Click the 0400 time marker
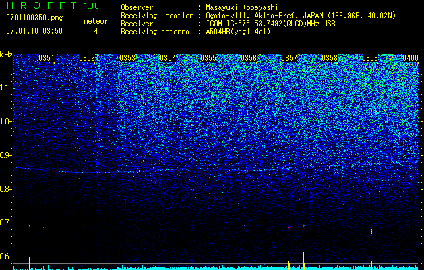This screenshot has width=424, height=270. [411, 58]
